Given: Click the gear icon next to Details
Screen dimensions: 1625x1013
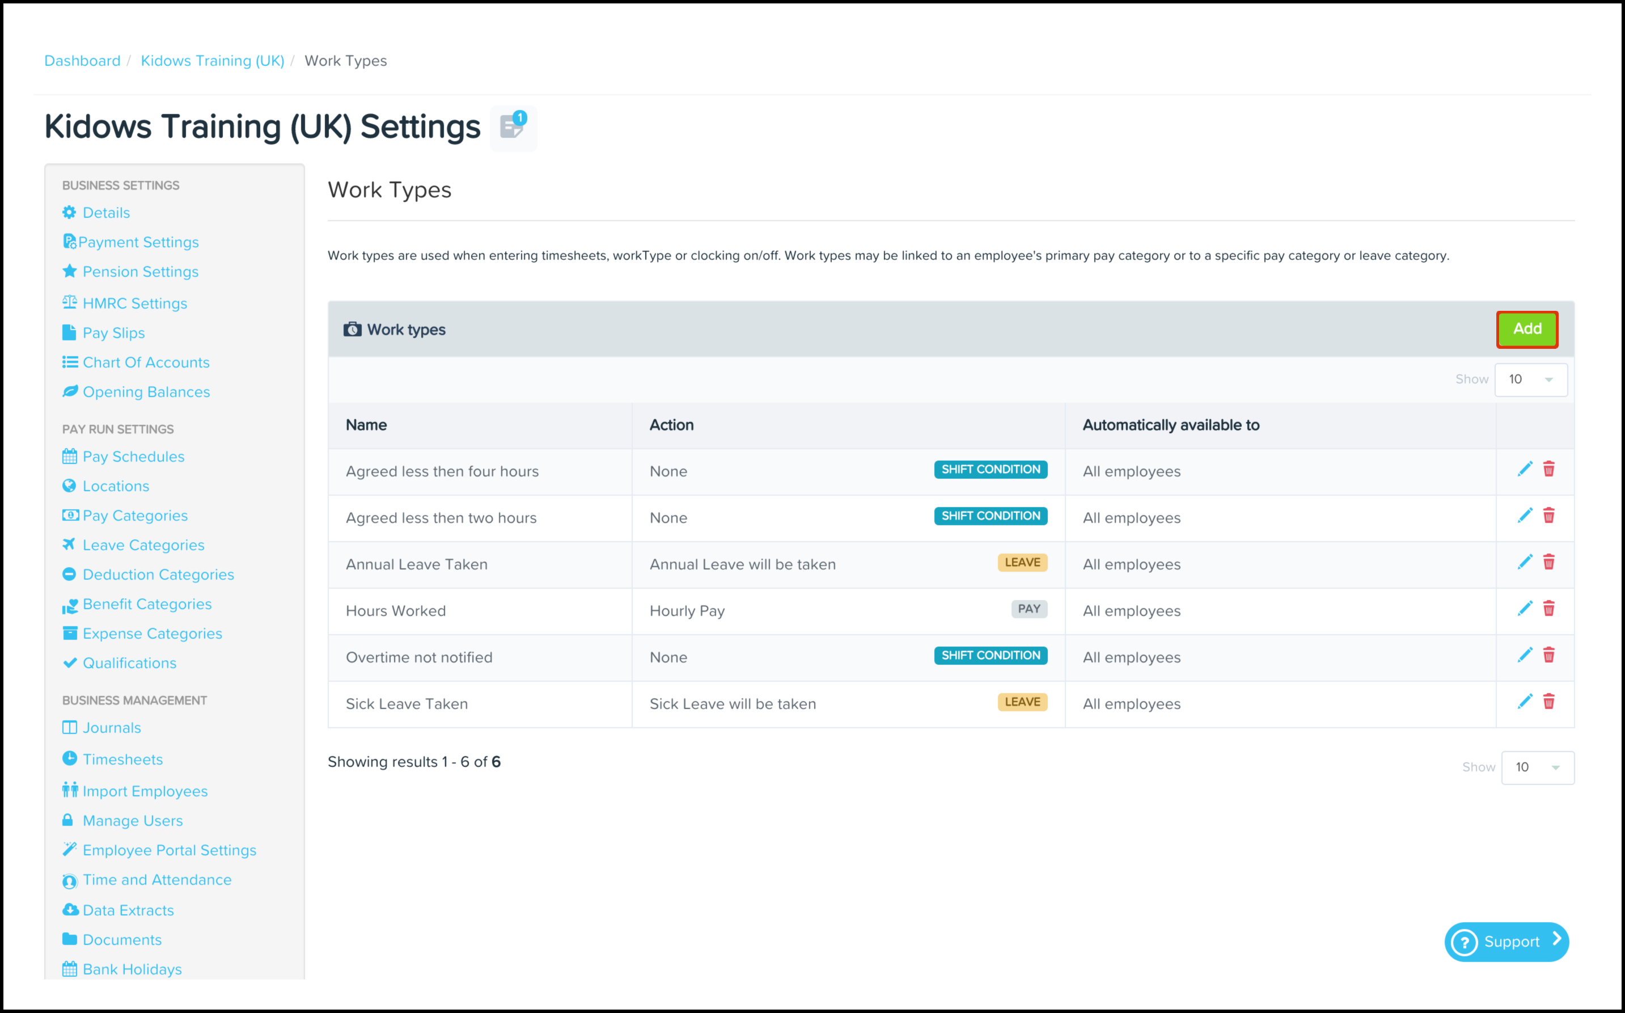Looking at the screenshot, I should coord(70,212).
